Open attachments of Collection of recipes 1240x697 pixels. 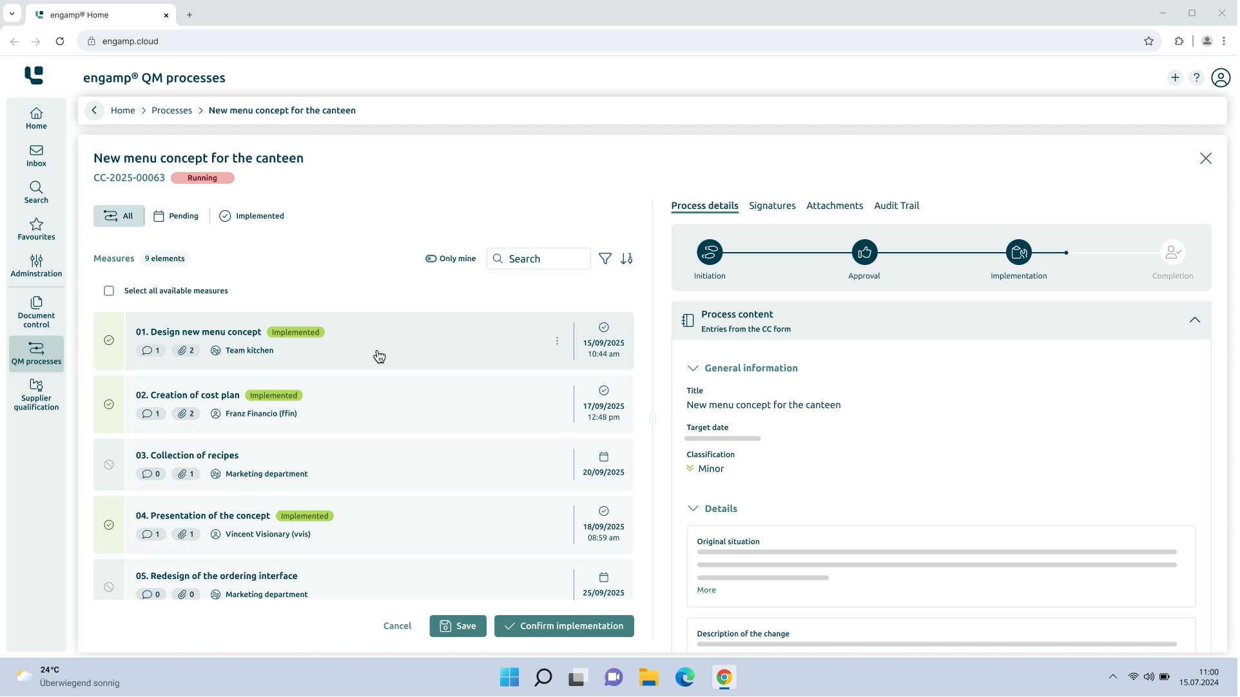tap(187, 475)
